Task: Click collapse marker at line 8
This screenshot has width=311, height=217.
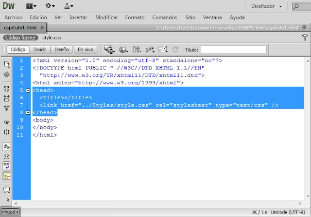Action: (x=28, y=113)
